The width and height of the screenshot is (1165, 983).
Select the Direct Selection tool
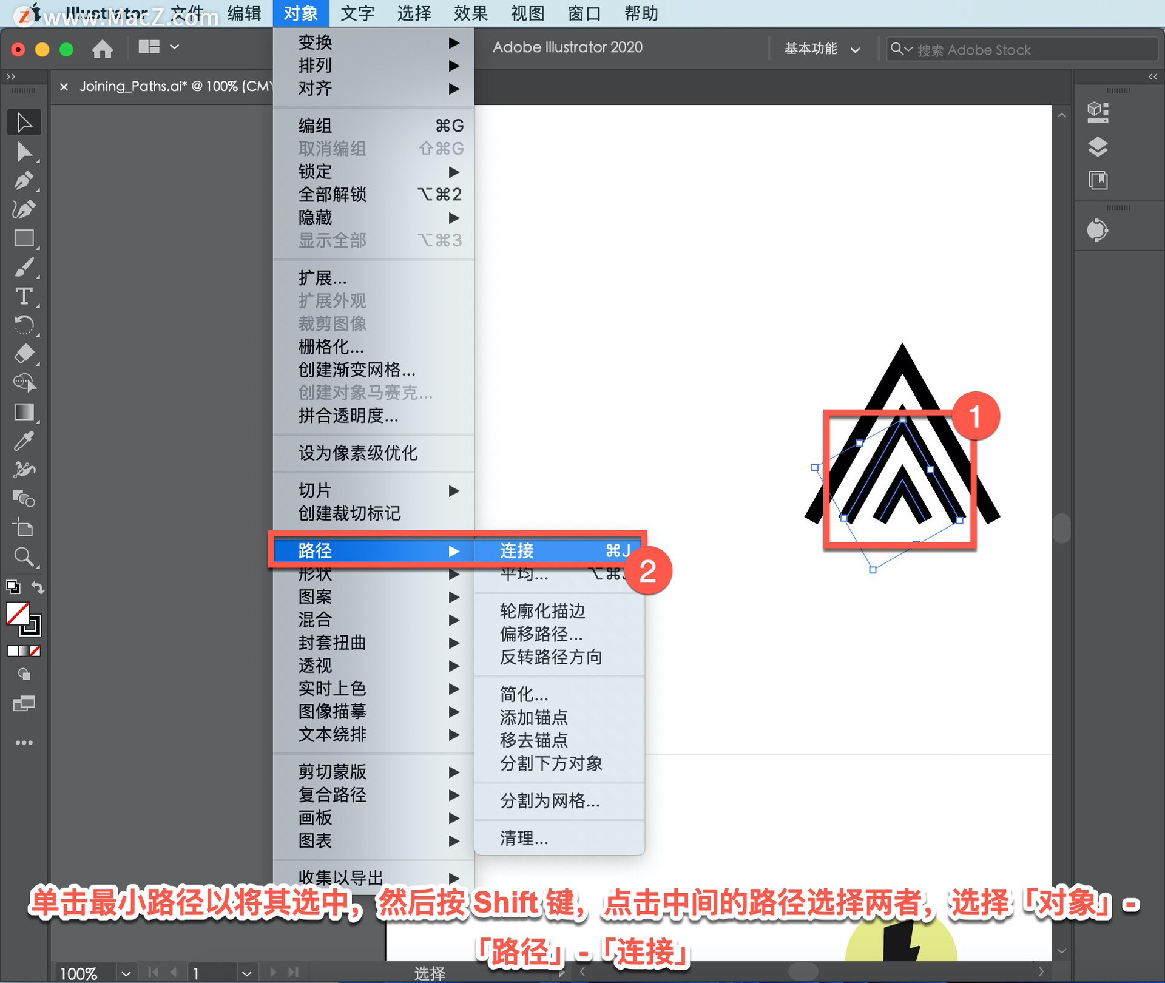24,152
